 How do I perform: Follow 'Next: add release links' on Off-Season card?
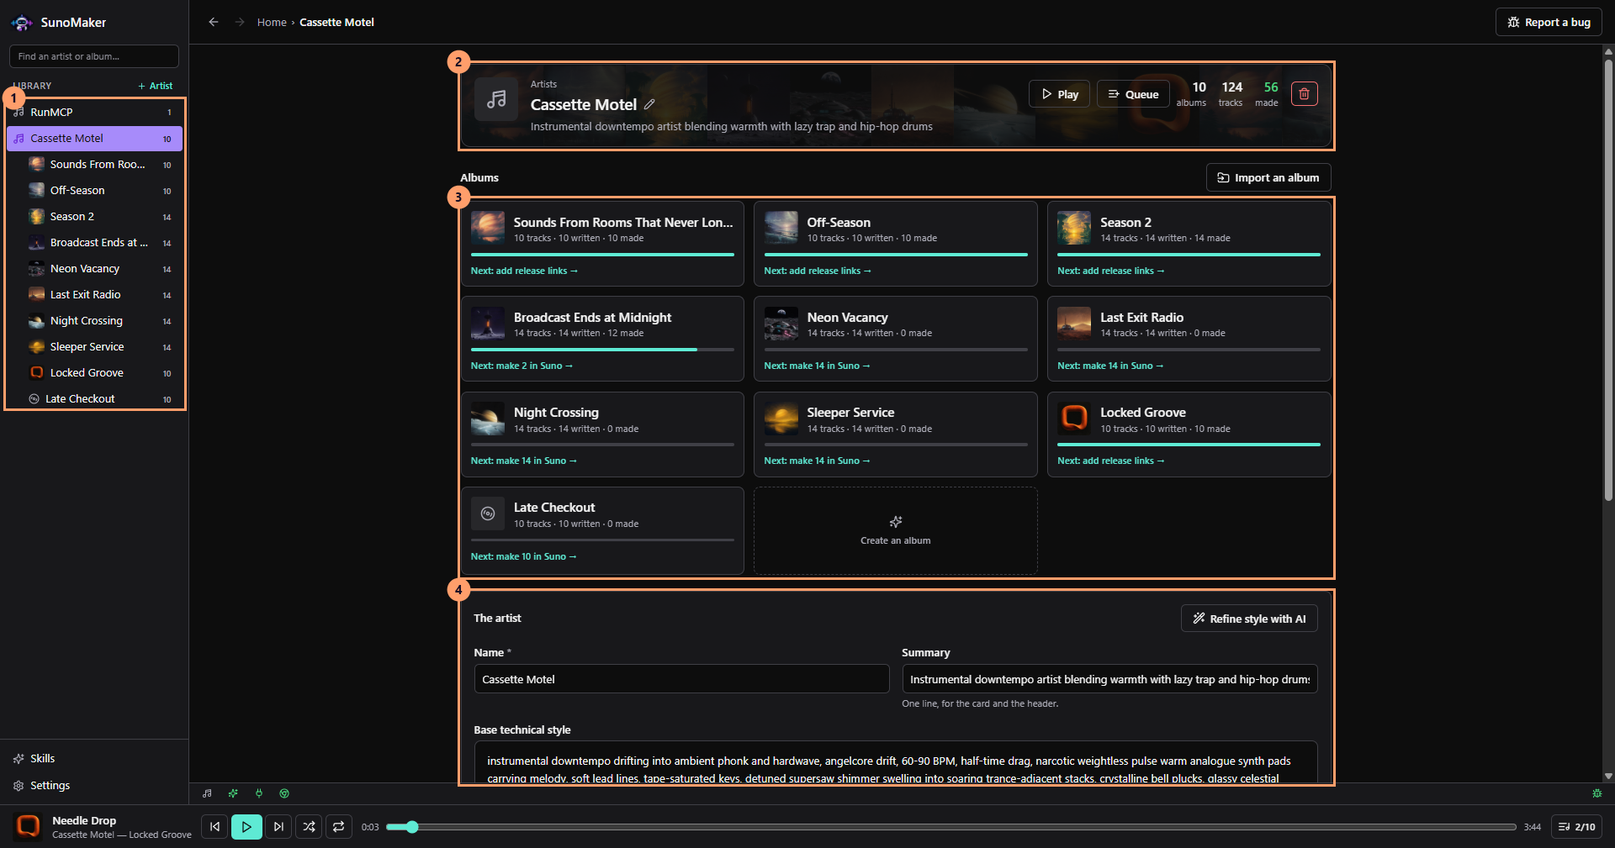pos(818,271)
